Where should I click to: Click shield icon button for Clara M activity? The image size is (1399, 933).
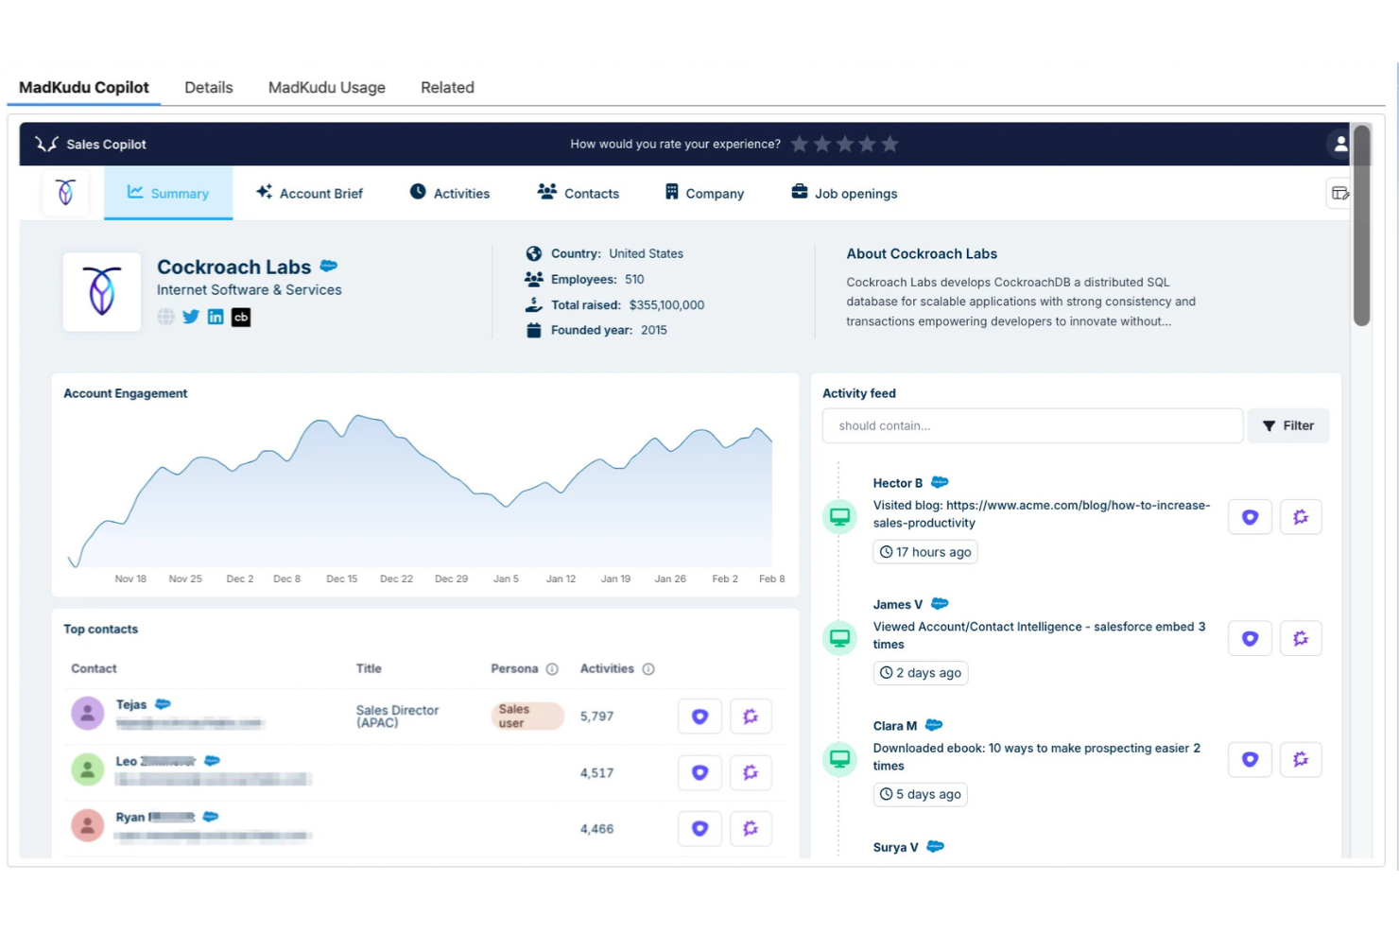click(x=1250, y=759)
